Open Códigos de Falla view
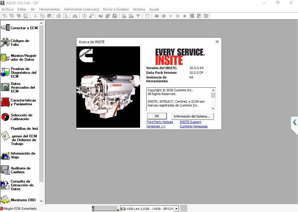 tap(15, 43)
